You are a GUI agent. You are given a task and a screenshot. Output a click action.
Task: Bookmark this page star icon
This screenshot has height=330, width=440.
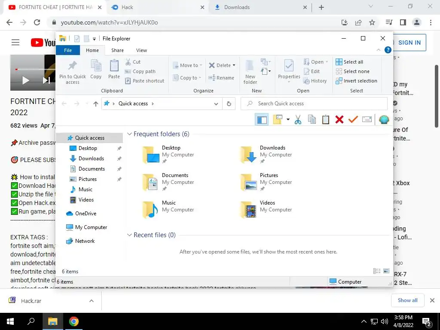(372, 22)
